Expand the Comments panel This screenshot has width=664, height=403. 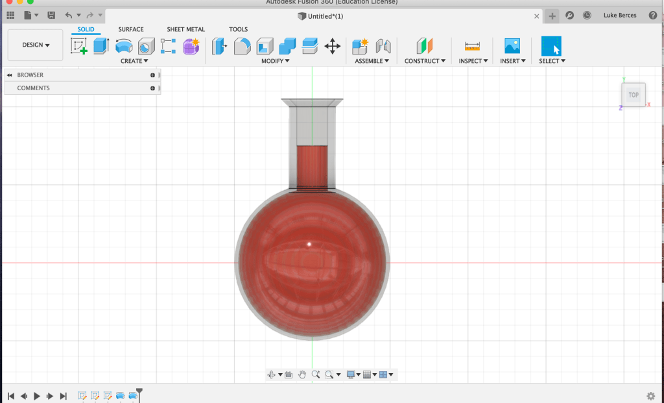point(153,88)
